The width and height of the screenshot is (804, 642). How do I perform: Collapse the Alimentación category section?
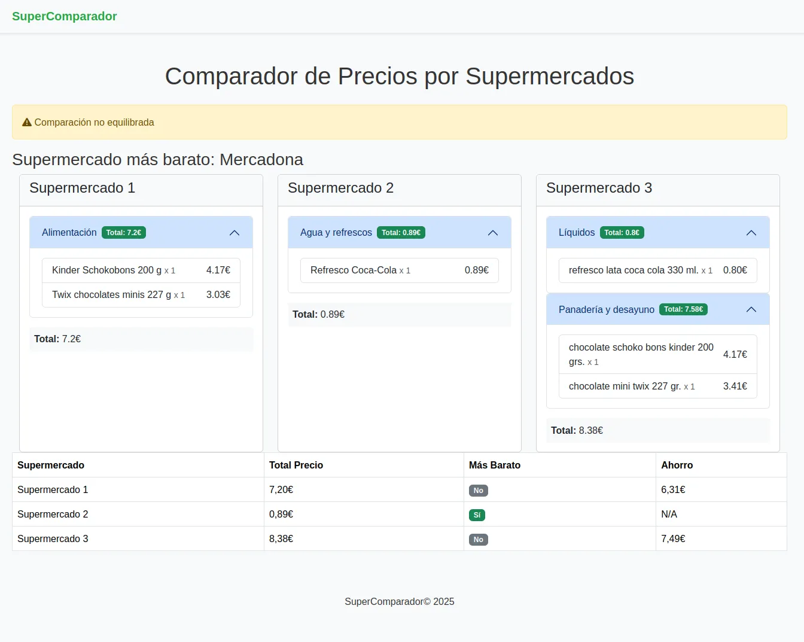click(234, 232)
